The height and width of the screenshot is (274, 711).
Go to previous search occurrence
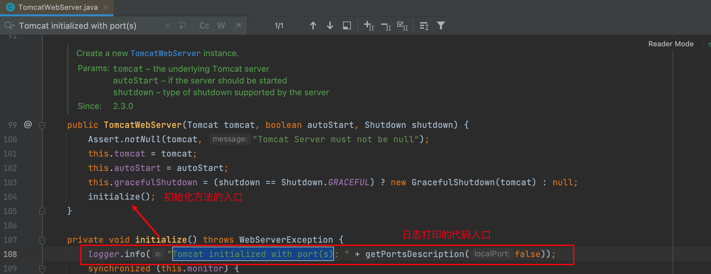pos(313,25)
